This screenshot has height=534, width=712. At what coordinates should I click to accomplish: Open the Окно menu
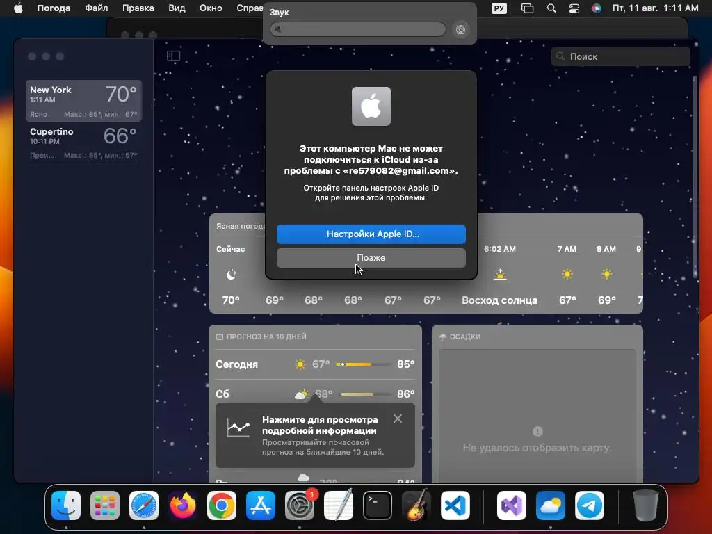(211, 8)
